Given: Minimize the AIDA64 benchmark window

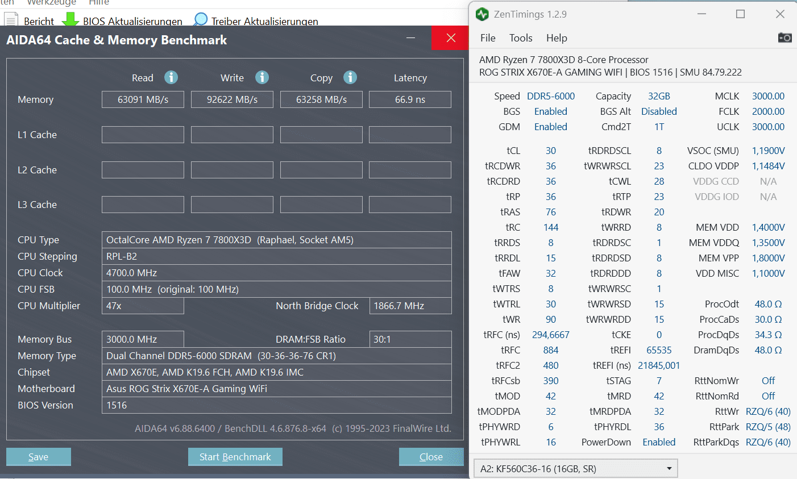Looking at the screenshot, I should pos(411,38).
